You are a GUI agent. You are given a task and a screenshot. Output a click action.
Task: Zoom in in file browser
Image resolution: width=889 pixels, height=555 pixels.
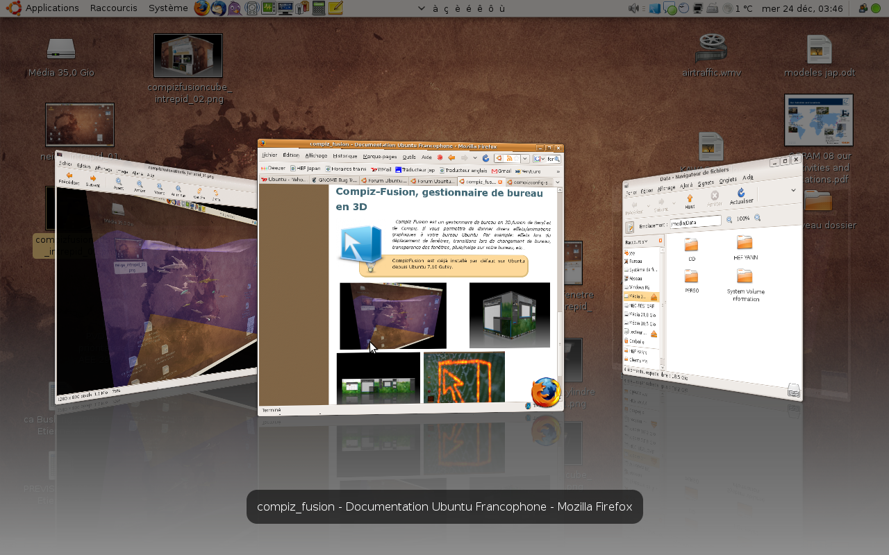click(757, 218)
